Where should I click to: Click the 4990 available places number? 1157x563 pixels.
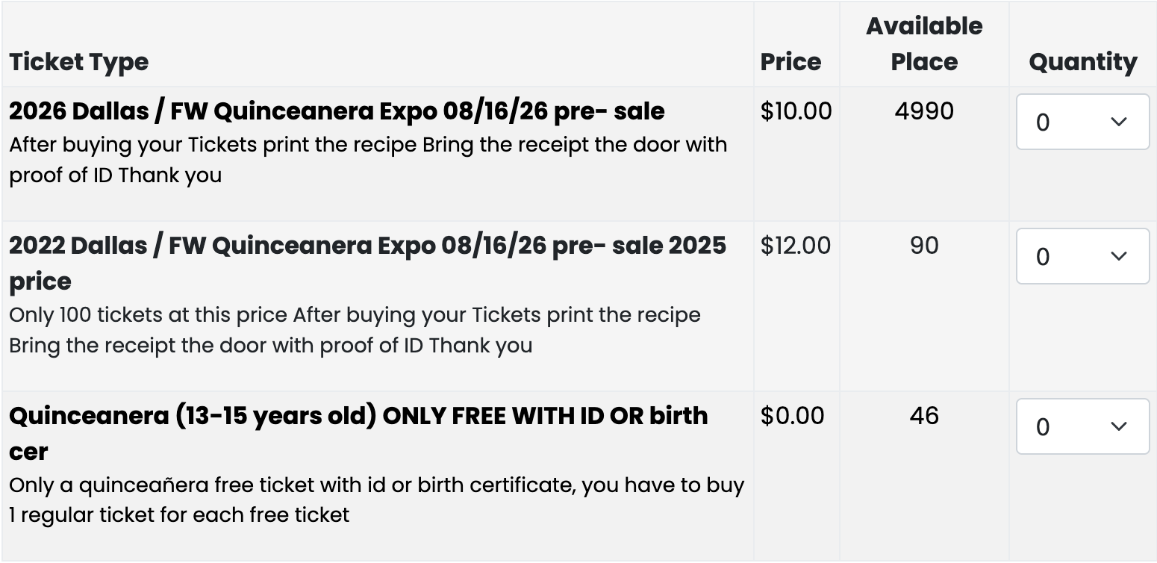pyautogui.click(x=924, y=110)
